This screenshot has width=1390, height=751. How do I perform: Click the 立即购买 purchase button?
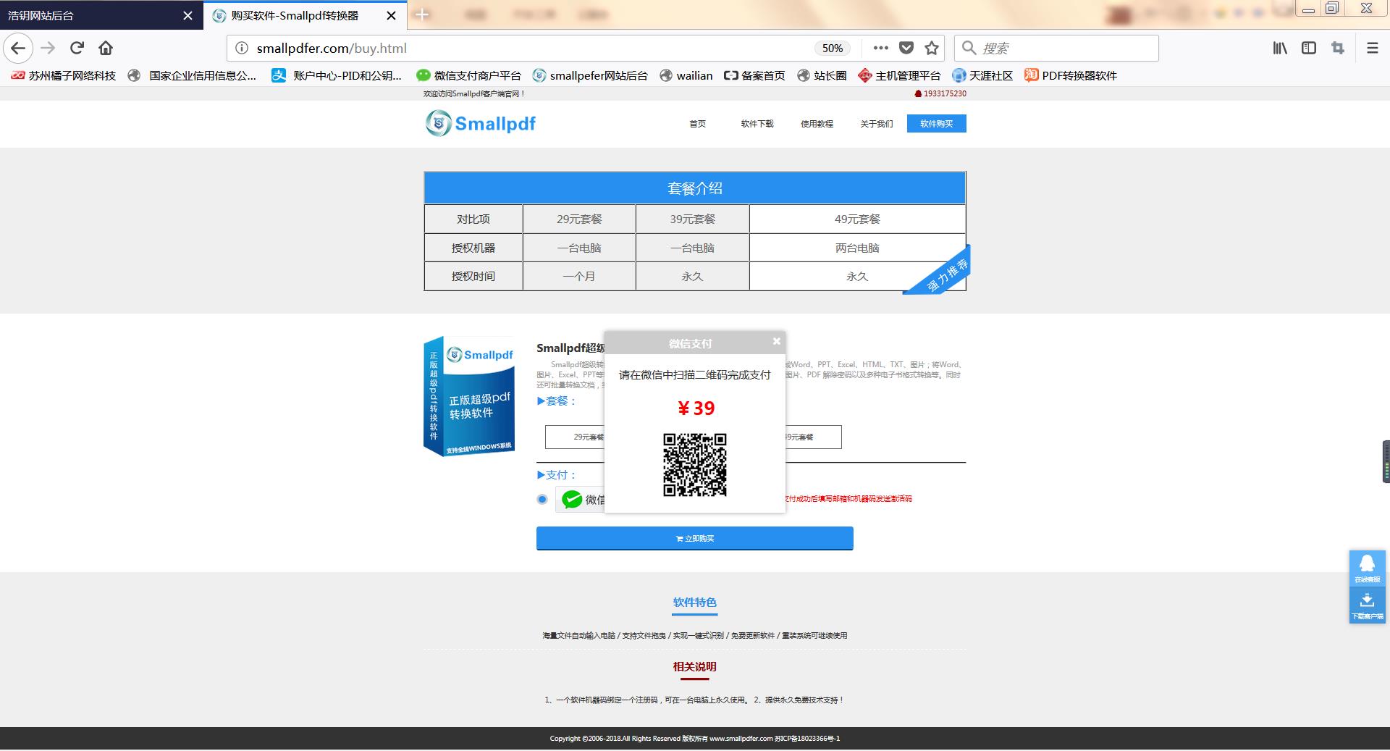coord(694,538)
